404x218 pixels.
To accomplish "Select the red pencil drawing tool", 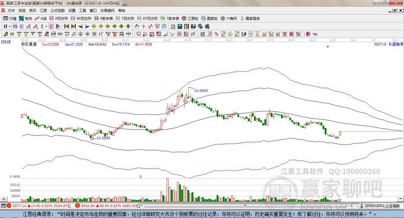I will [6, 34].
